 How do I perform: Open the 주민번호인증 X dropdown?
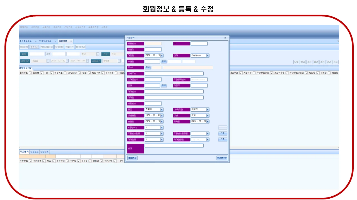pyautogui.click(x=162, y=134)
